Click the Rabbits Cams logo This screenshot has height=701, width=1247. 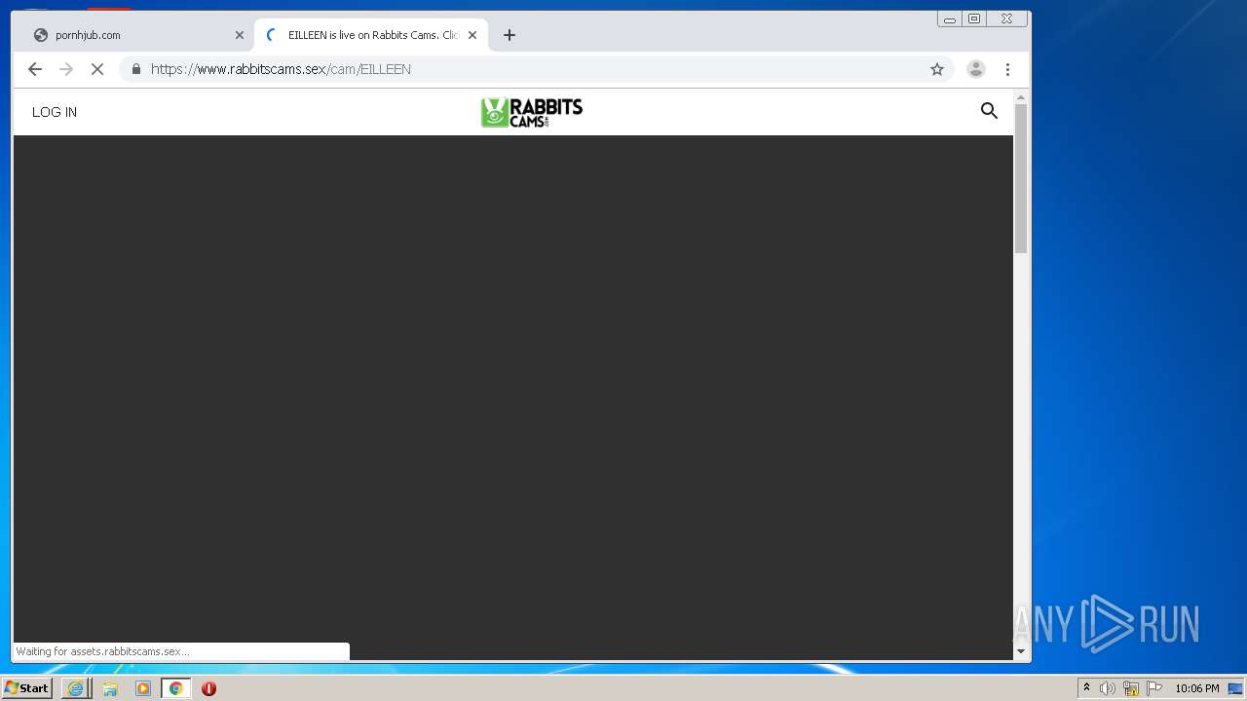532,112
